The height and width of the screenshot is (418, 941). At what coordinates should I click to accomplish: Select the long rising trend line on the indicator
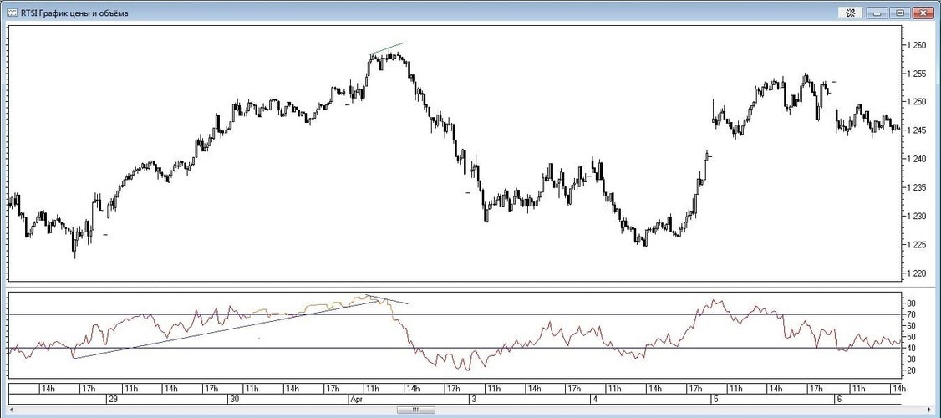[226, 329]
